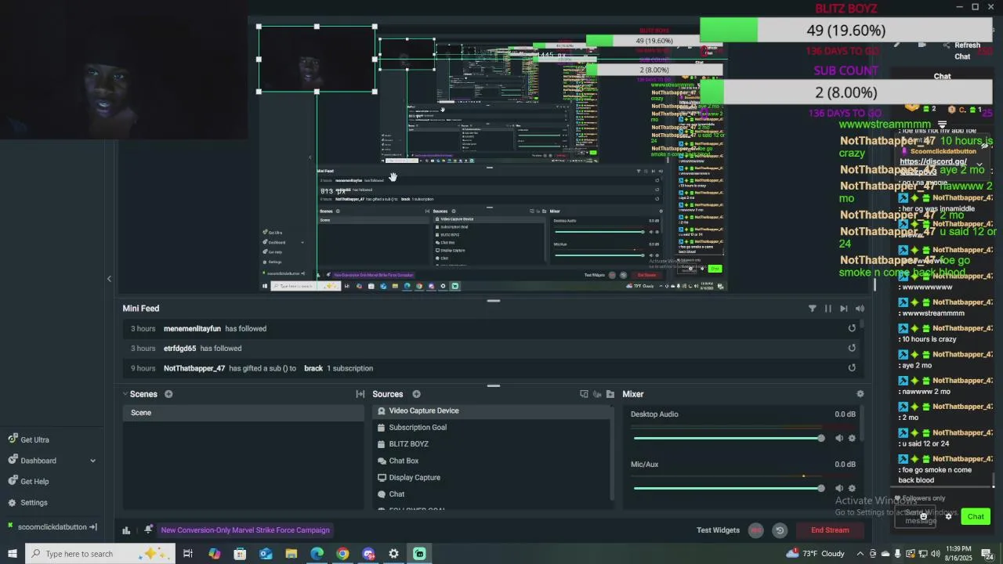End the stream
Screen dimensions: 1003x564
[830, 530]
